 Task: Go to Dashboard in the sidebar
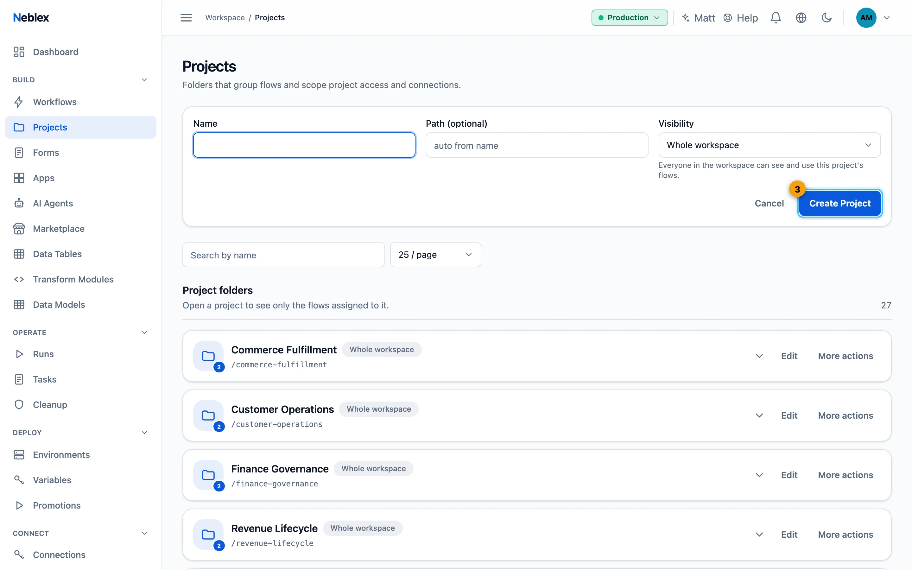[81, 52]
